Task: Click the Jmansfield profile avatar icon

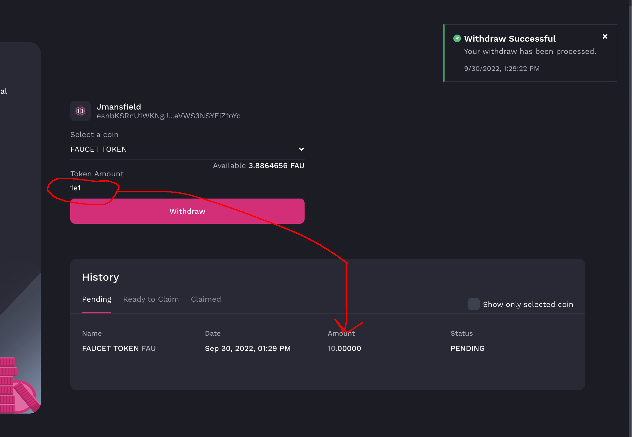Action: coord(80,111)
